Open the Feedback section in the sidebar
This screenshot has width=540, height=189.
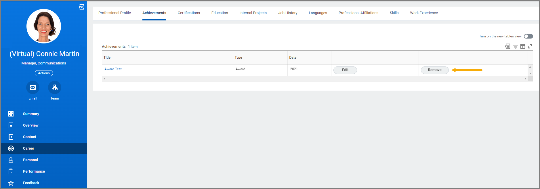(31, 183)
